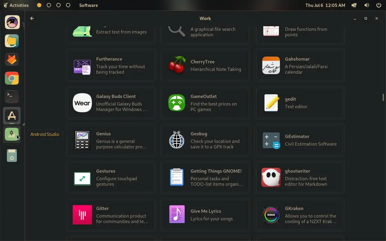Open Software app in the dock
The height and width of the screenshot is (241, 386).
click(12, 116)
